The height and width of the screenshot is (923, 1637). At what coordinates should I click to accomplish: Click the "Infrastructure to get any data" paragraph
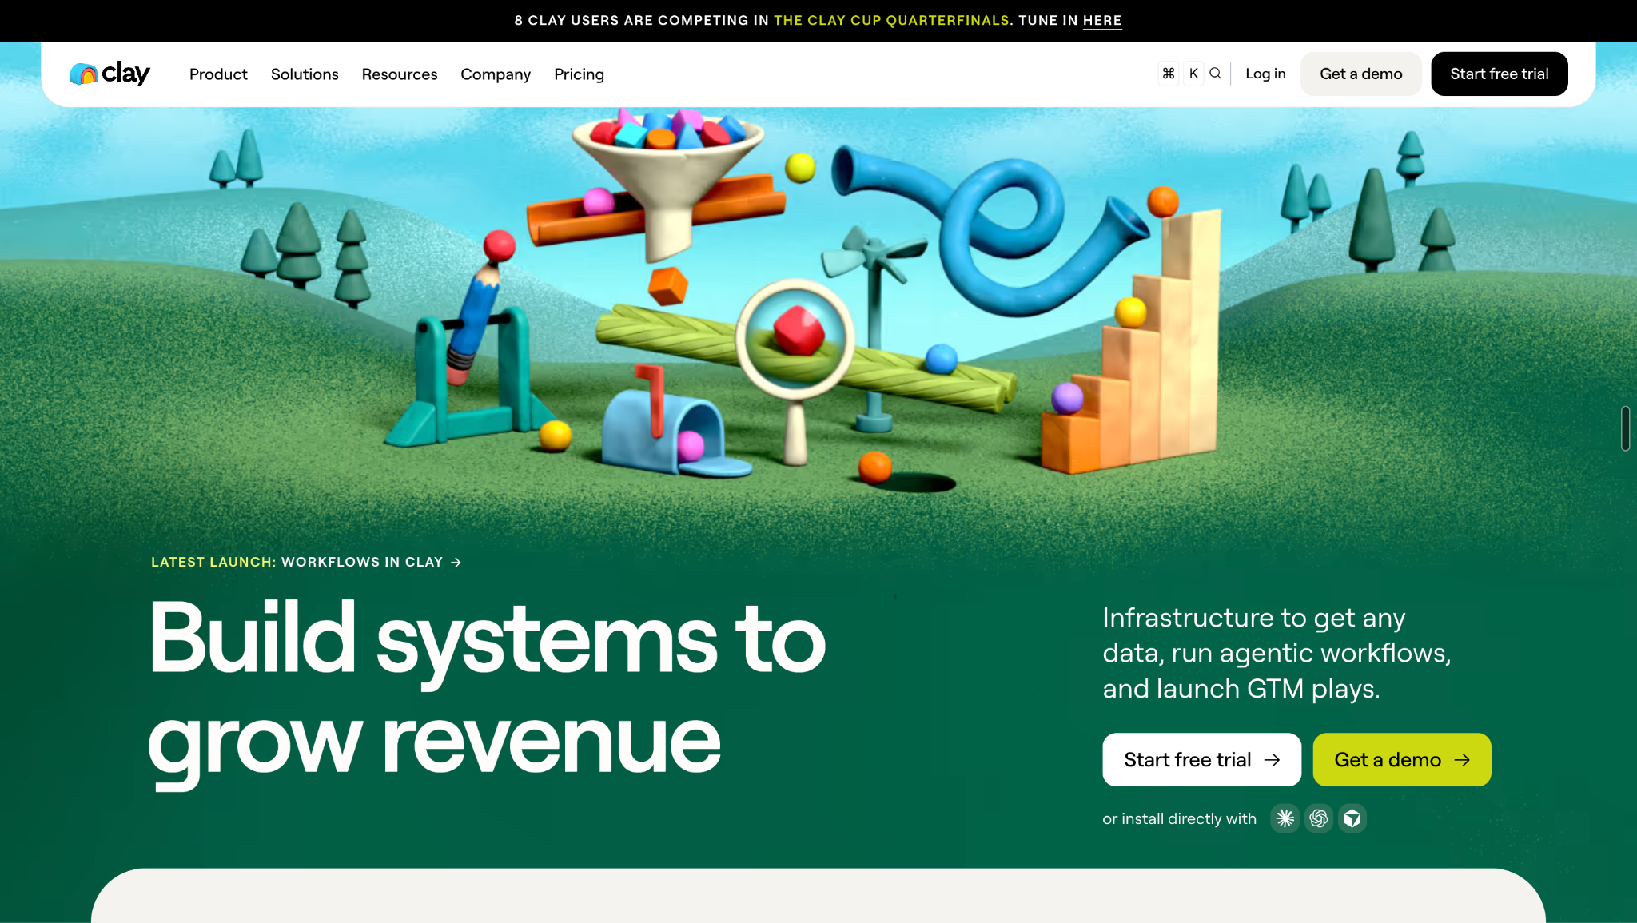pyautogui.click(x=1277, y=653)
